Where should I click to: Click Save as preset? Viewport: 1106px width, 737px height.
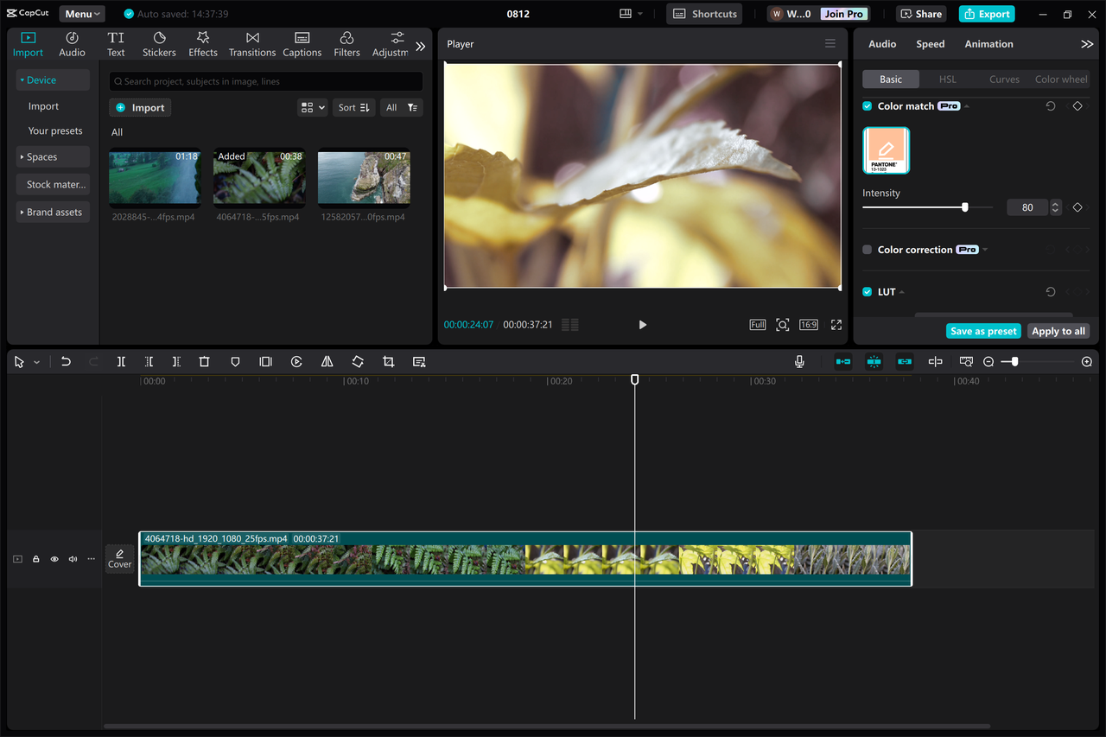pyautogui.click(x=982, y=330)
